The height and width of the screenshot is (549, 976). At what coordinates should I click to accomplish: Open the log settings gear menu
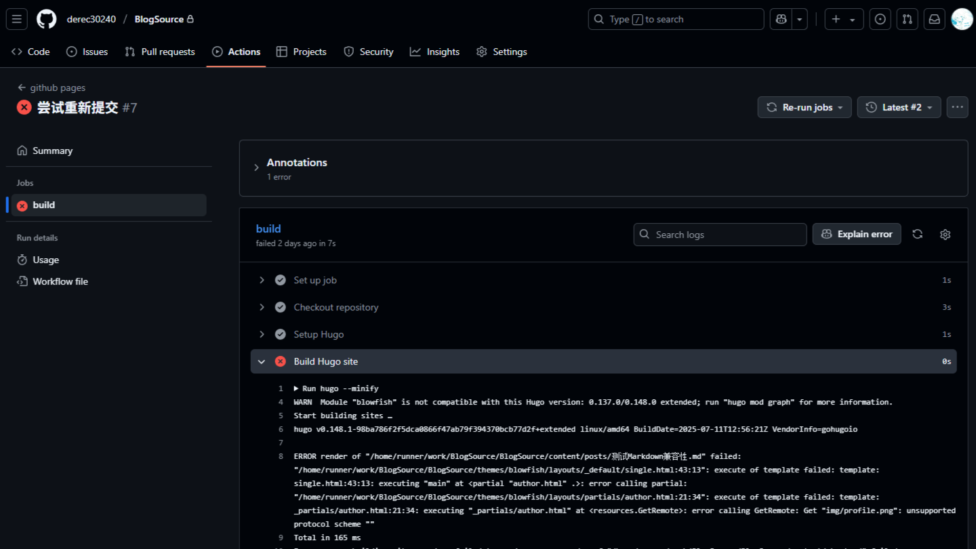[x=945, y=234]
